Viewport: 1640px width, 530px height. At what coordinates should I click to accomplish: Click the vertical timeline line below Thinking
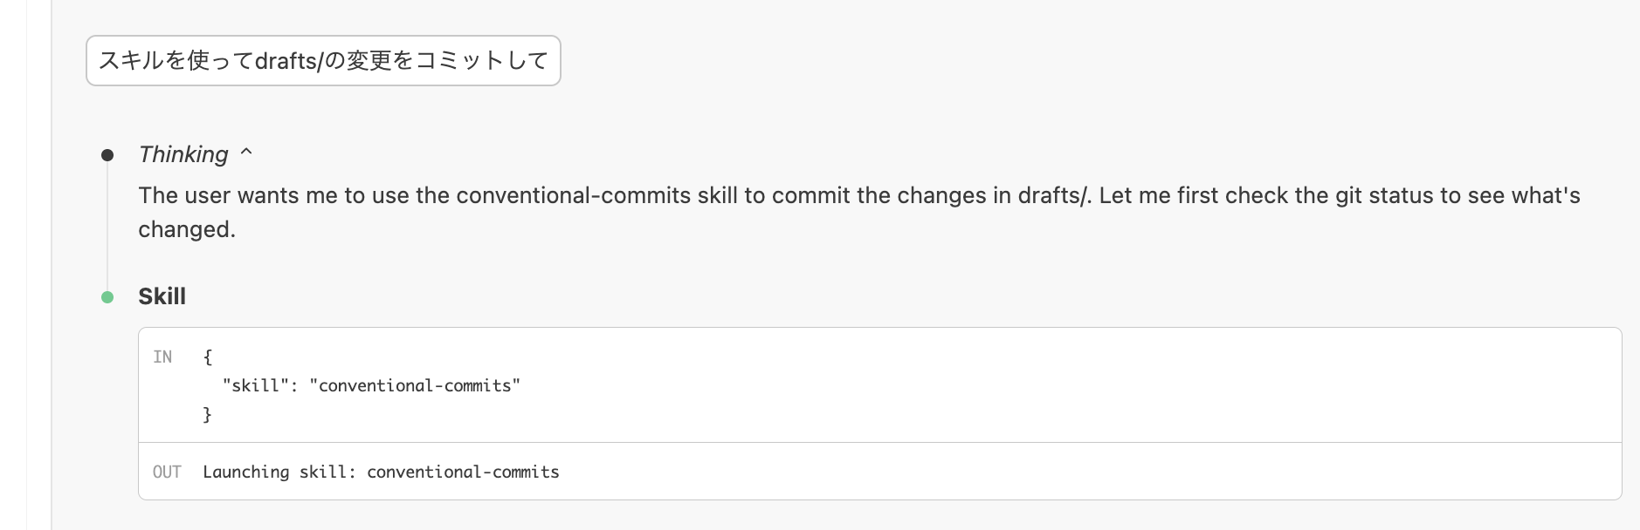tap(107, 227)
